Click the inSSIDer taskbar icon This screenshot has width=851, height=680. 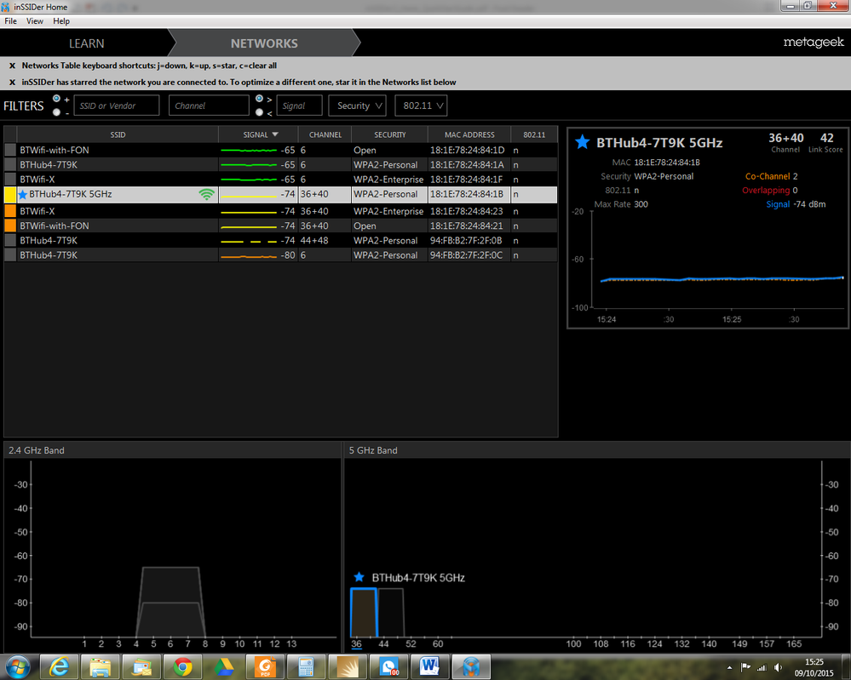[x=471, y=666]
